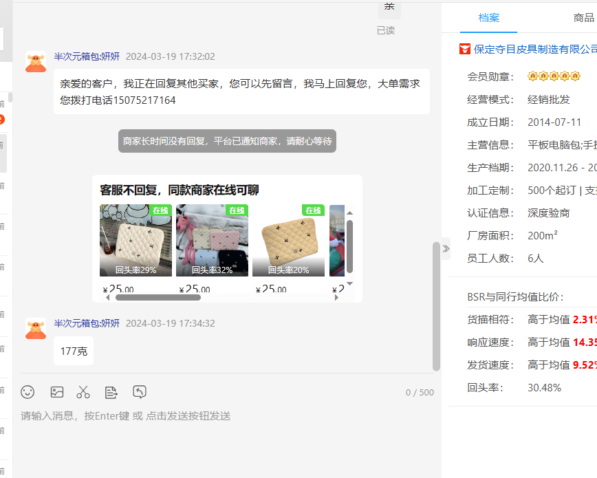This screenshot has width=597, height=478.
Task: Switch to the 商品 tab
Action: tap(583, 18)
